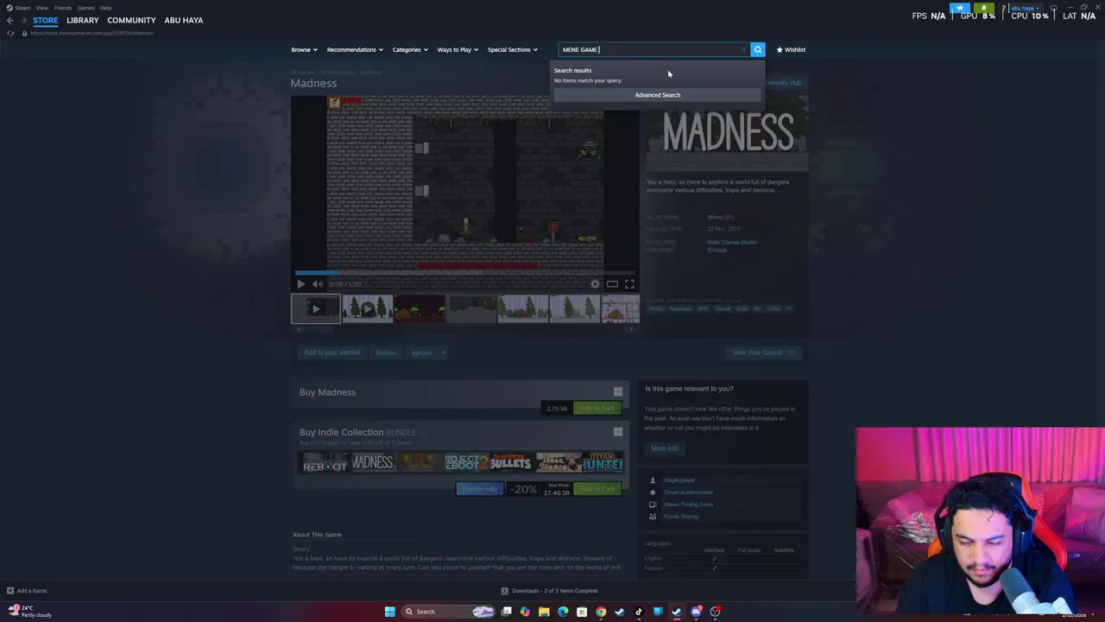Open the Single-player feature link

[679, 480]
